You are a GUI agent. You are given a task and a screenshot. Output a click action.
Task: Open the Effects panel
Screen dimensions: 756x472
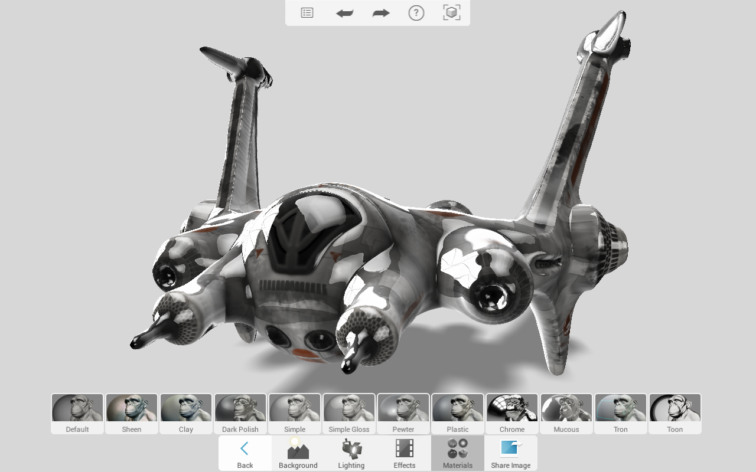click(x=404, y=453)
